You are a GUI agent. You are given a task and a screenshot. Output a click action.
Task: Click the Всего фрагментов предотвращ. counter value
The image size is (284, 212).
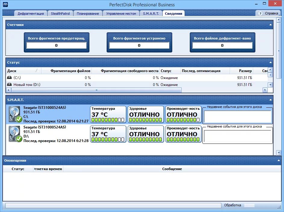tap(56, 45)
